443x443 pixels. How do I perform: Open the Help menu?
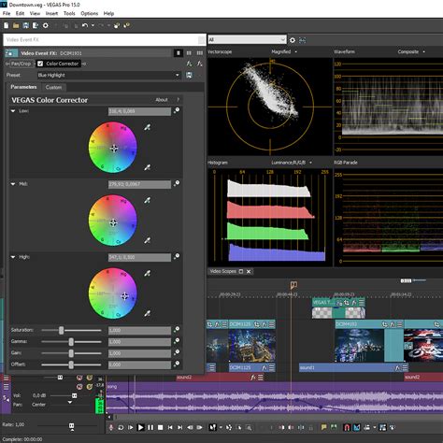click(x=108, y=13)
